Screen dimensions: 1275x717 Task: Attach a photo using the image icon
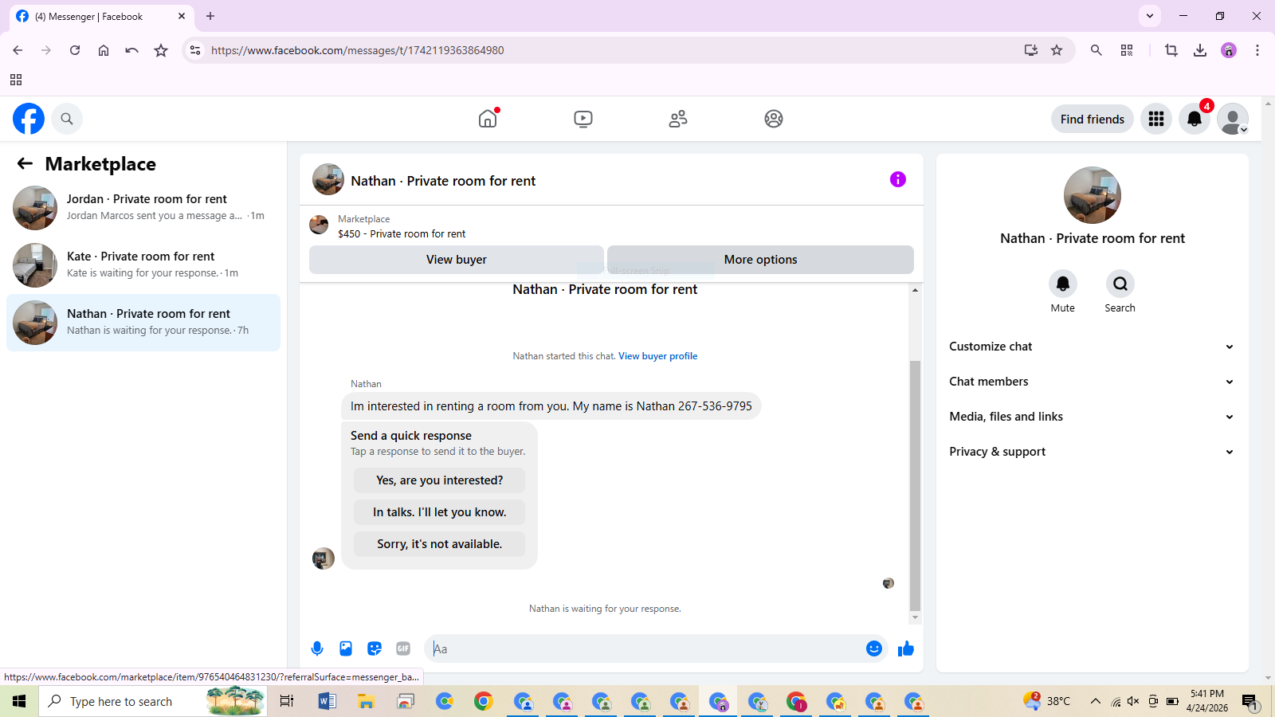click(x=346, y=648)
